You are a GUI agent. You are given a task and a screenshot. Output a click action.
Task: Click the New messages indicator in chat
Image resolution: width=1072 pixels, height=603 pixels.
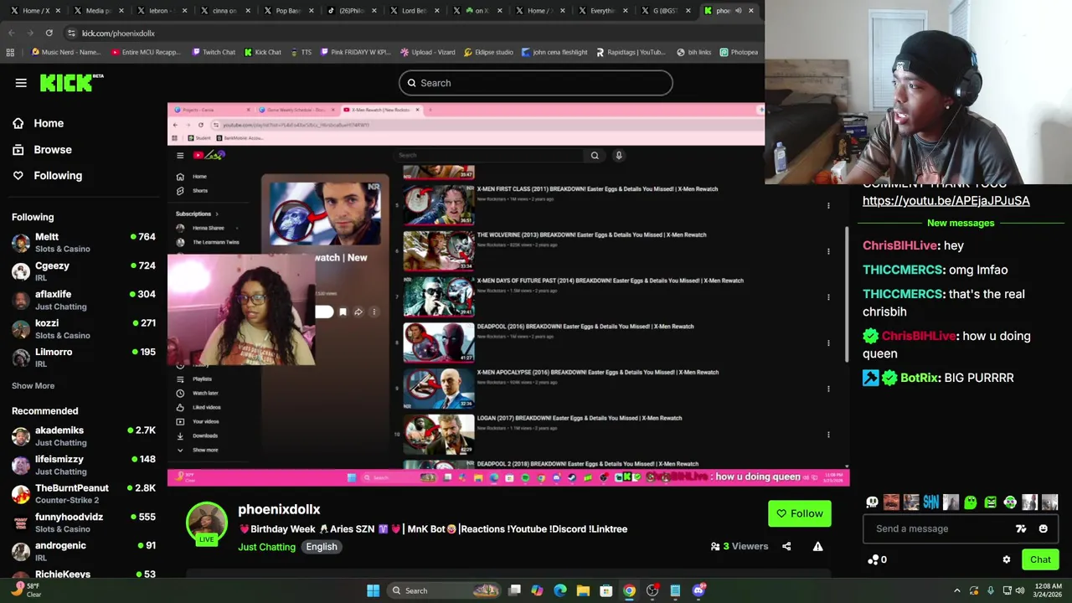(x=961, y=223)
